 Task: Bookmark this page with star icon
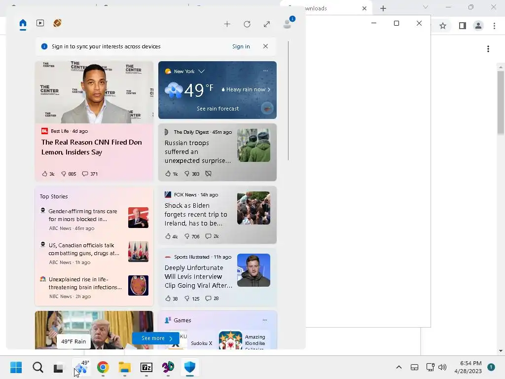tap(443, 26)
